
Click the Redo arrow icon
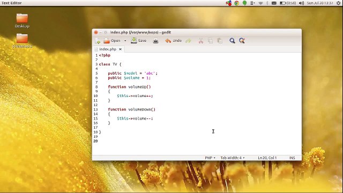tap(188, 41)
